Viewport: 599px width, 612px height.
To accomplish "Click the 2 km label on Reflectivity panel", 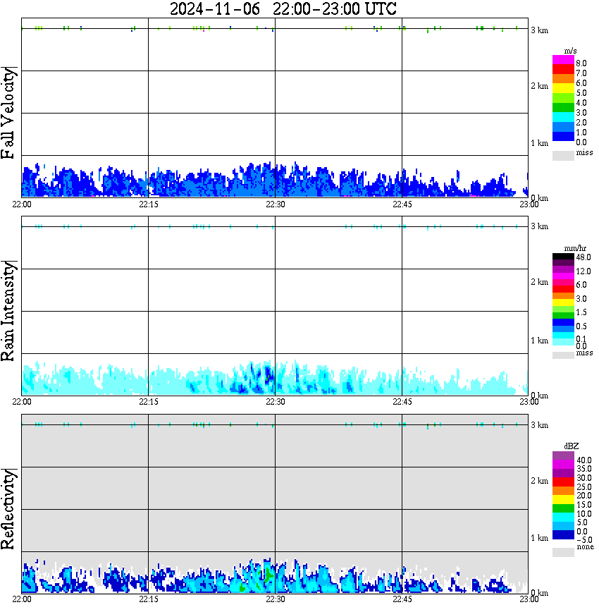I will click(x=539, y=481).
